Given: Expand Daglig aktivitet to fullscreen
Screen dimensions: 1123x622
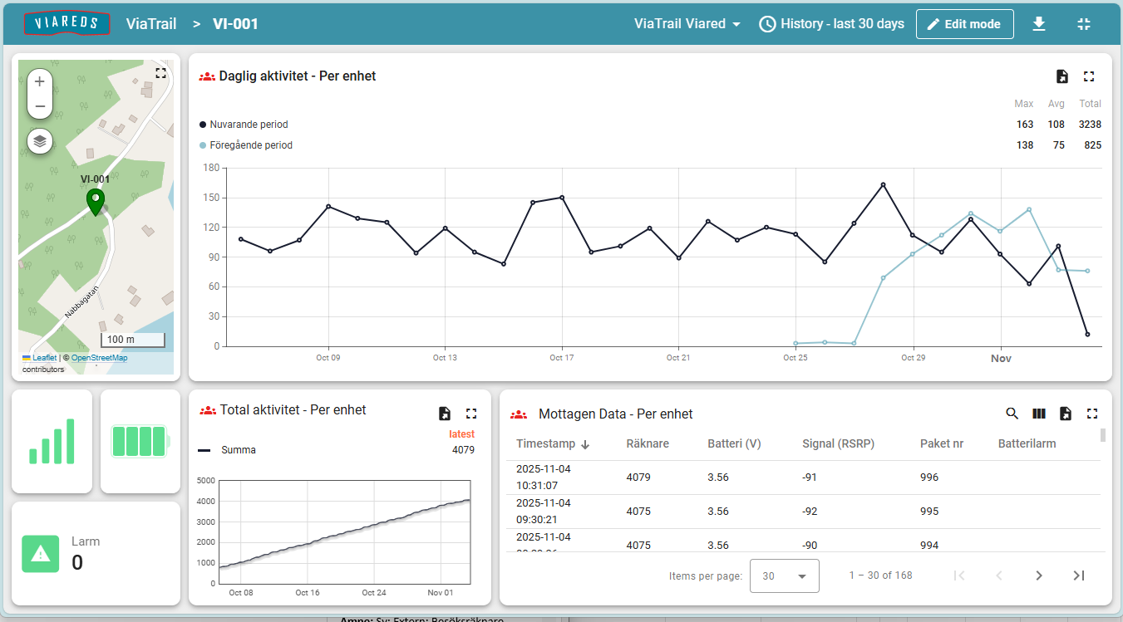Looking at the screenshot, I should point(1090,76).
